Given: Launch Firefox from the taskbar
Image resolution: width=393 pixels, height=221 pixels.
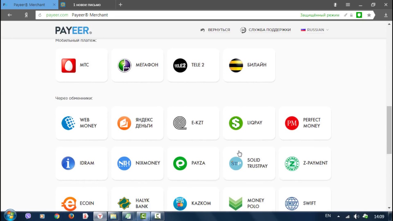Looking at the screenshot, I should [71, 216].
